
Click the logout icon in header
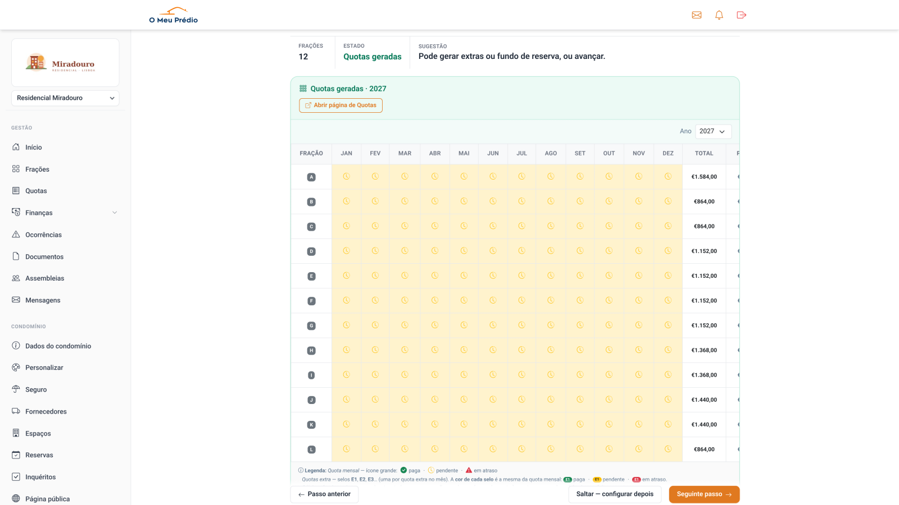(x=742, y=15)
